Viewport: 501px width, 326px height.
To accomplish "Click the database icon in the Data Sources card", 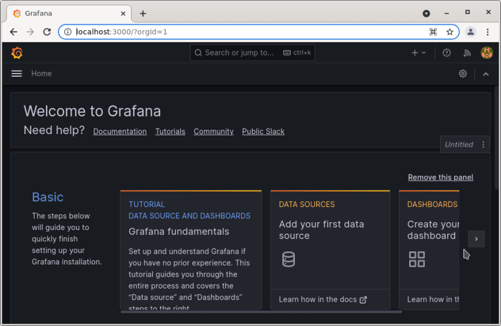I will (x=288, y=259).
